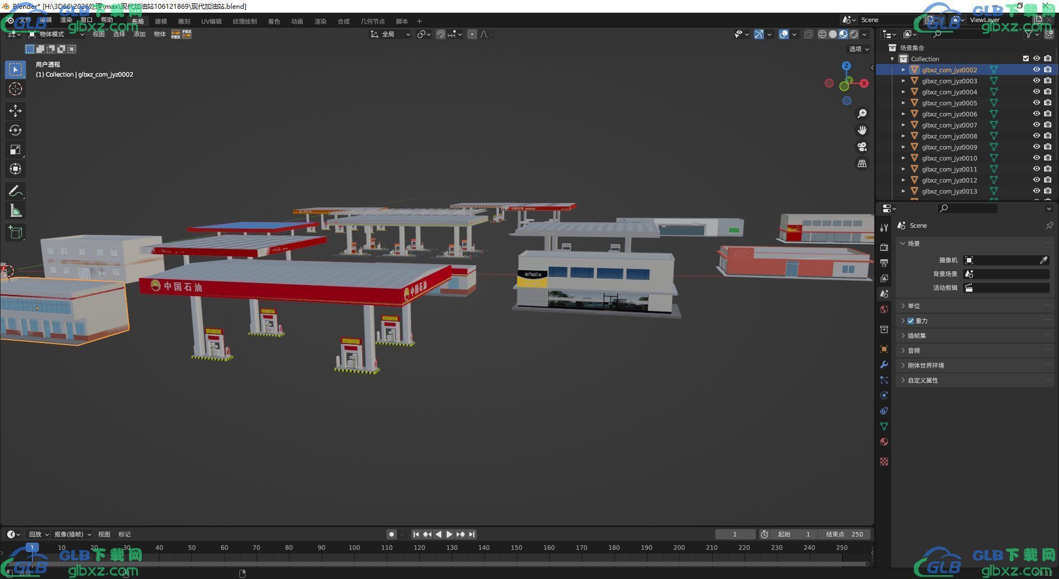Choose the Move tool in toolbar
The image size is (1059, 579).
15,111
